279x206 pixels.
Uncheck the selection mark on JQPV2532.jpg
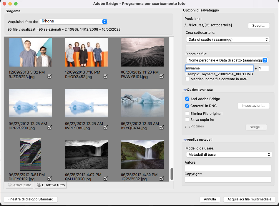[161, 178]
